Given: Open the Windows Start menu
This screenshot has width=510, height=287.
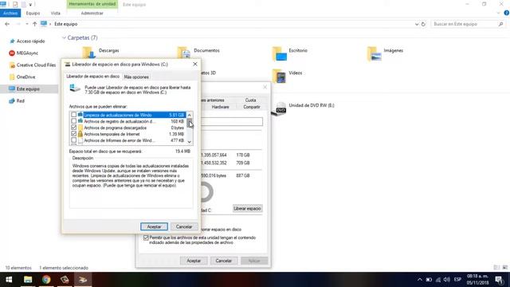Looking at the screenshot, I should click(x=9, y=280).
